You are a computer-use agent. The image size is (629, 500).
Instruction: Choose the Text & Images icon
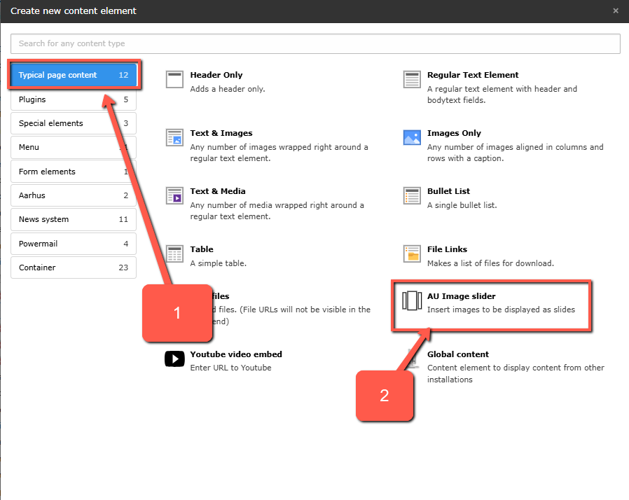coord(174,138)
